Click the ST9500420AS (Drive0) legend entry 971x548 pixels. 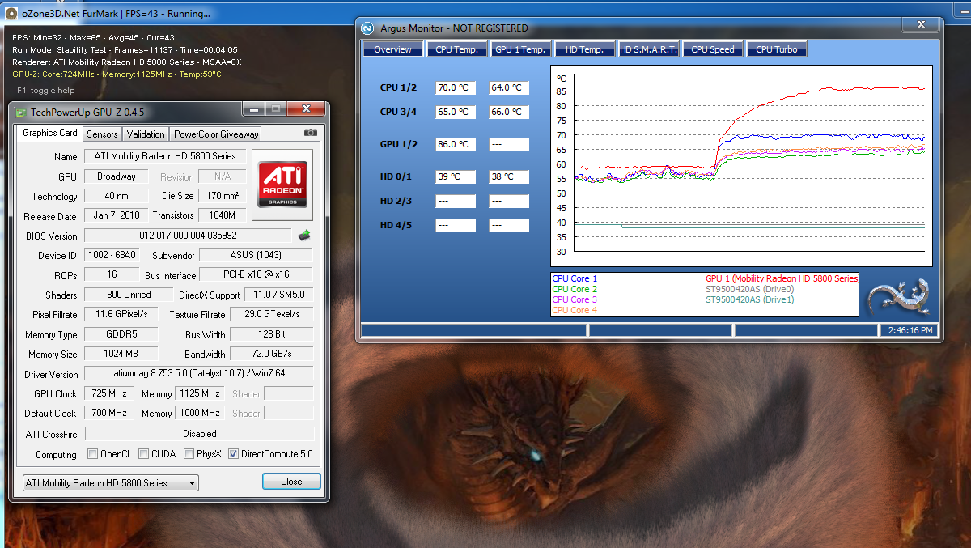tap(750, 290)
